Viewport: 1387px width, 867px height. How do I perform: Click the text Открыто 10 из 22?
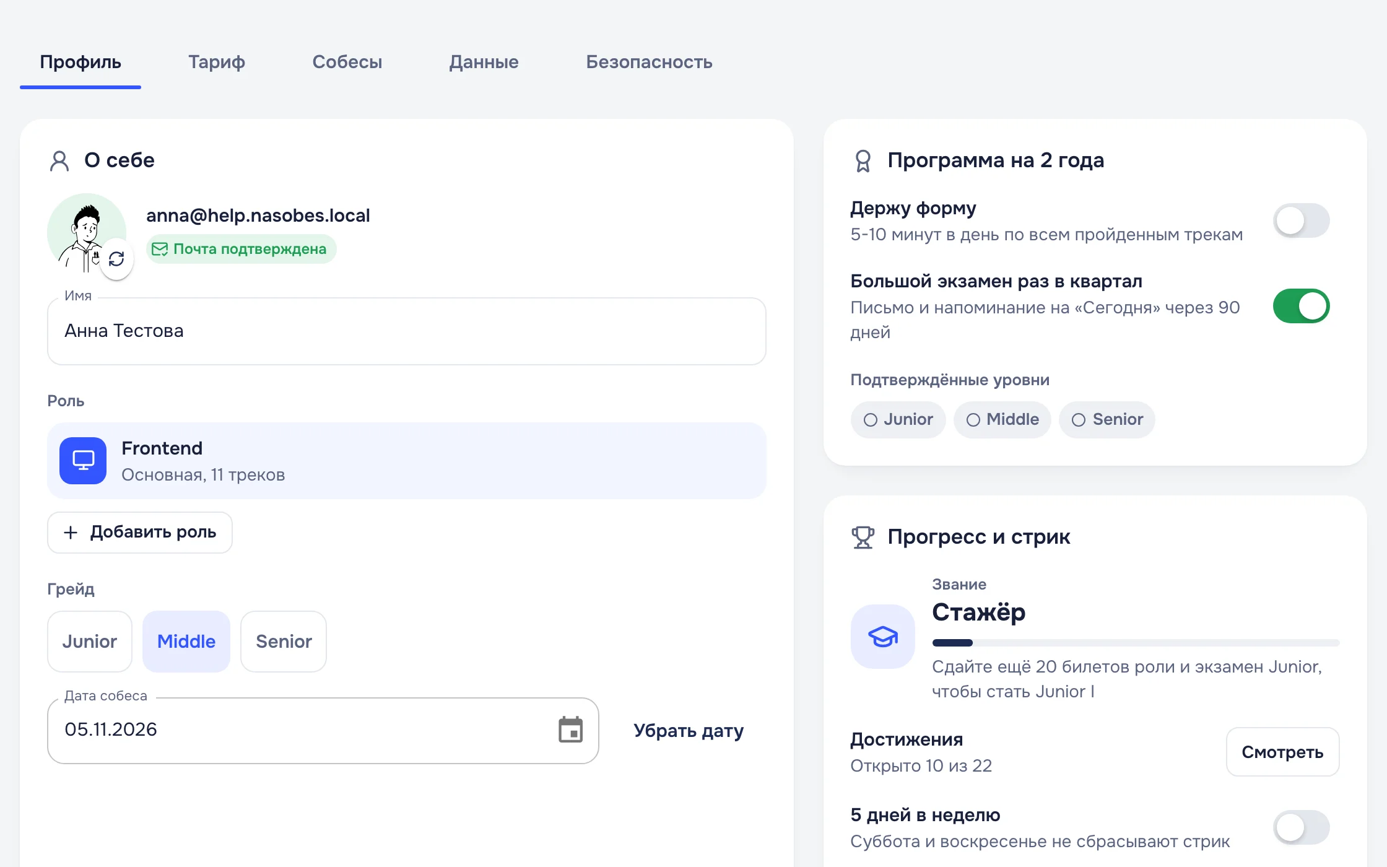(x=921, y=766)
